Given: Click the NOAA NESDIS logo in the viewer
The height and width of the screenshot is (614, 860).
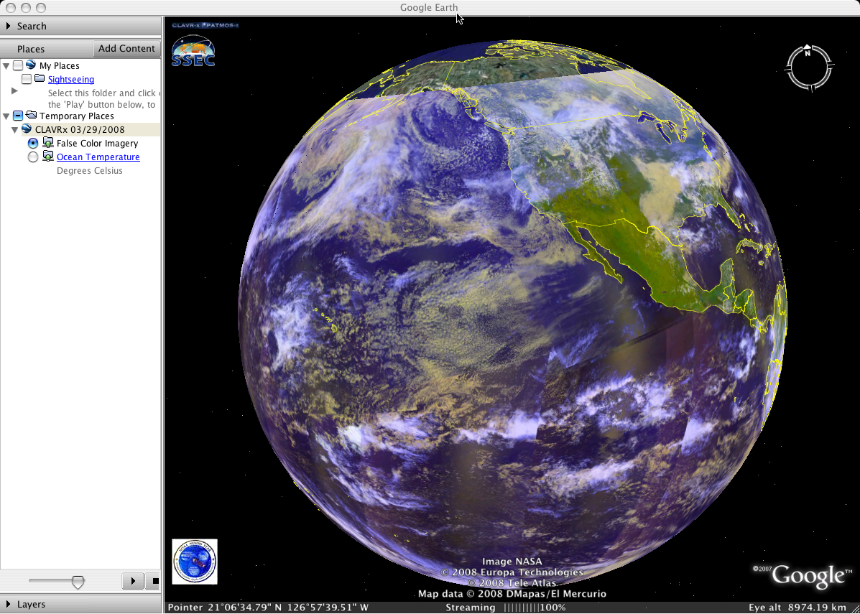Looking at the screenshot, I should tap(195, 562).
